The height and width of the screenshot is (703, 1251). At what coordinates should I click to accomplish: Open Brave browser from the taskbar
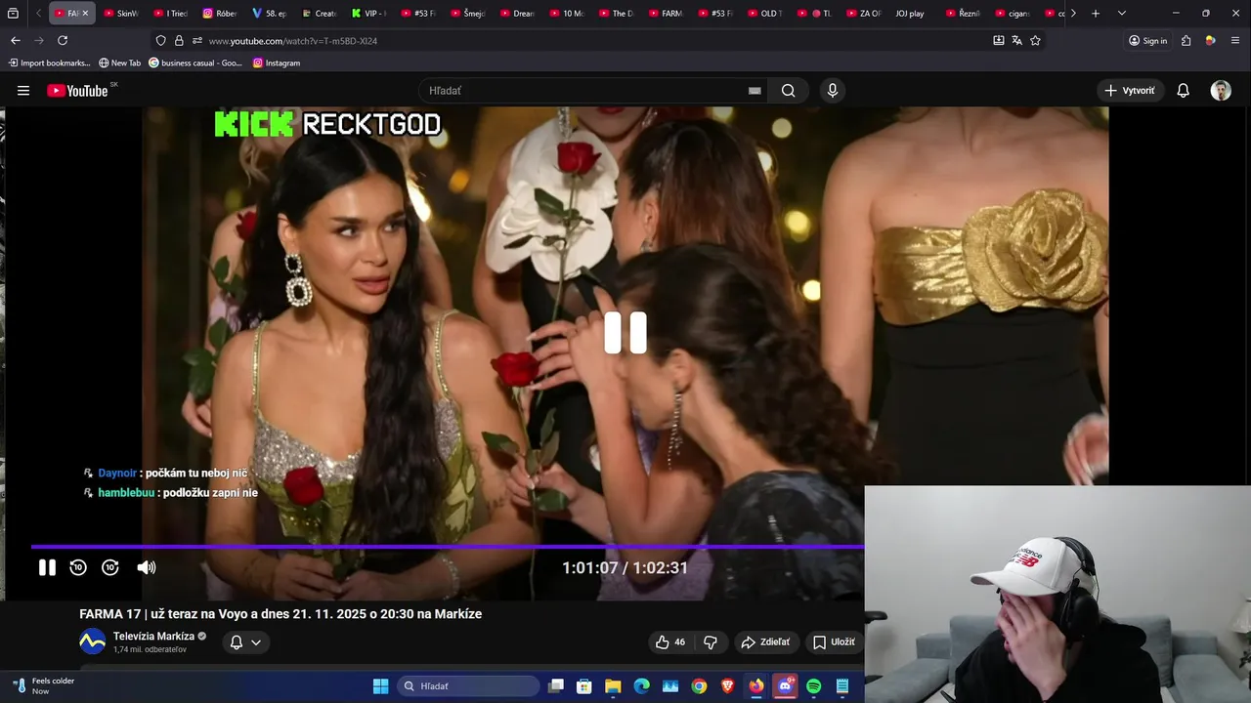click(727, 686)
